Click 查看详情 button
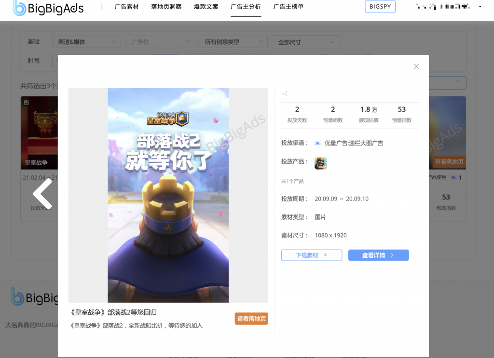Screen dimensions: 494x358 click(x=378, y=255)
